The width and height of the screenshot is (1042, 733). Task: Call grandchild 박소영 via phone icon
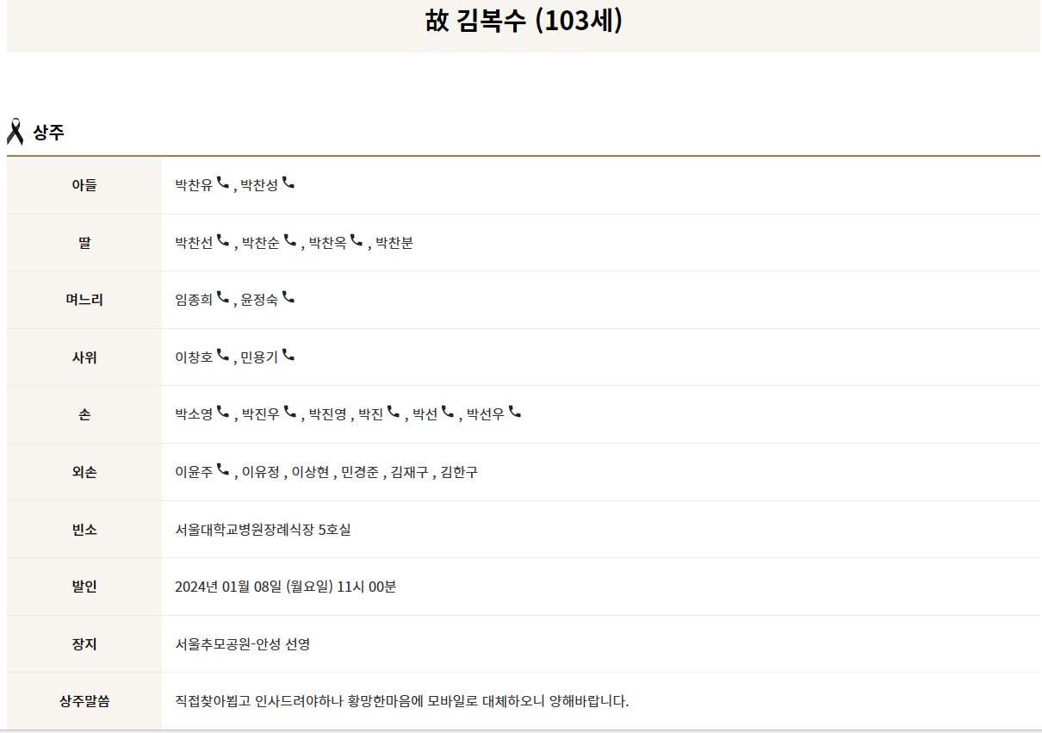coord(223,413)
